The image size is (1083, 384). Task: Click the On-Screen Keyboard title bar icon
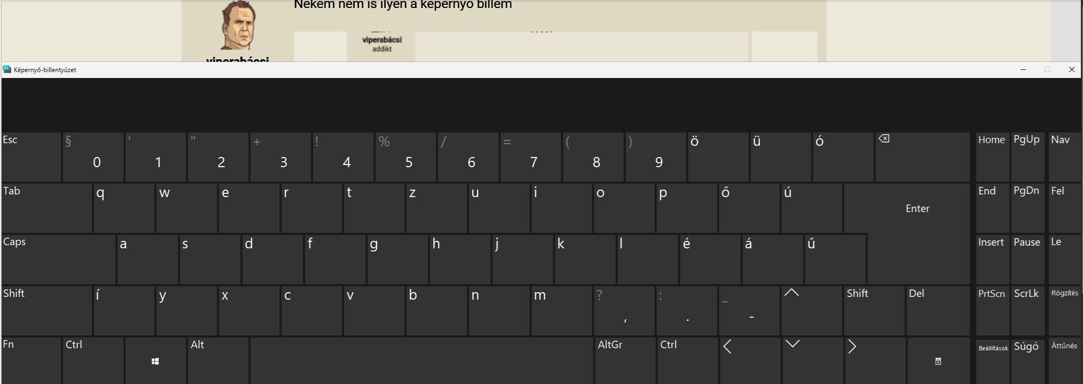(7, 69)
